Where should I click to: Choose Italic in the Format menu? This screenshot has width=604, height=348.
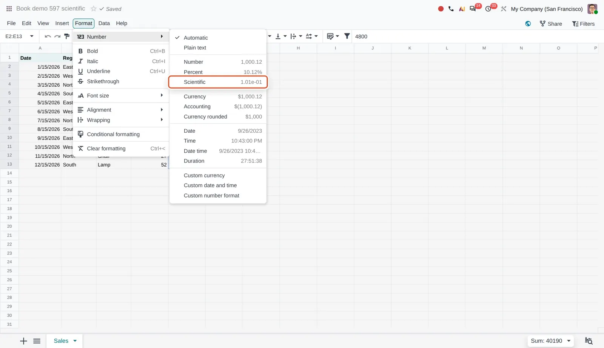pos(121,61)
